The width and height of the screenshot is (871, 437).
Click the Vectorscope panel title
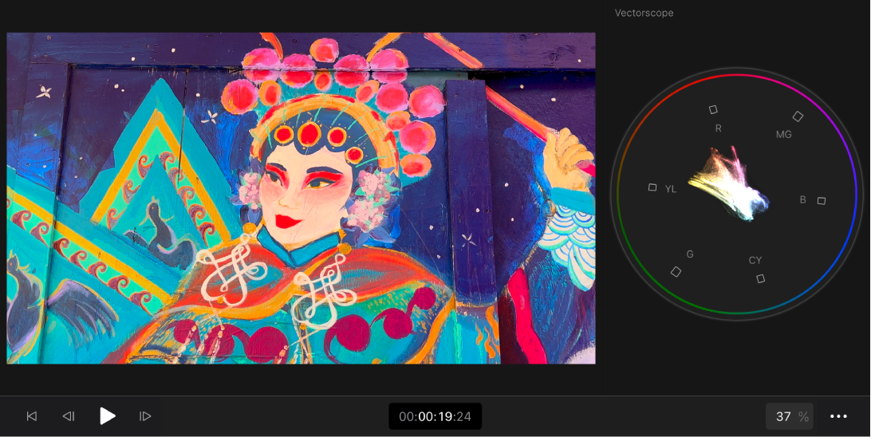[644, 13]
